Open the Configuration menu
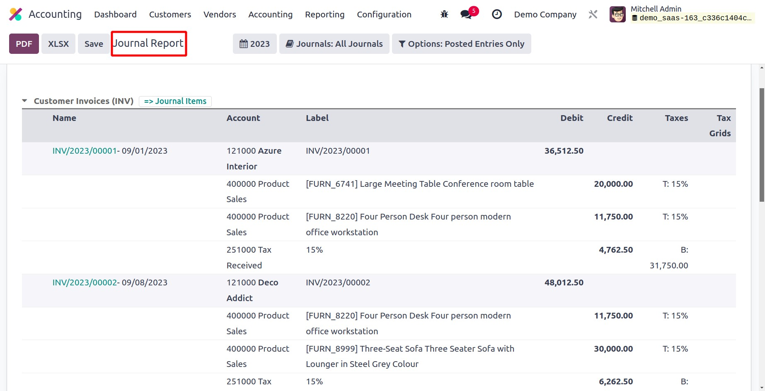Screen dimensions: 765x391 384,14
